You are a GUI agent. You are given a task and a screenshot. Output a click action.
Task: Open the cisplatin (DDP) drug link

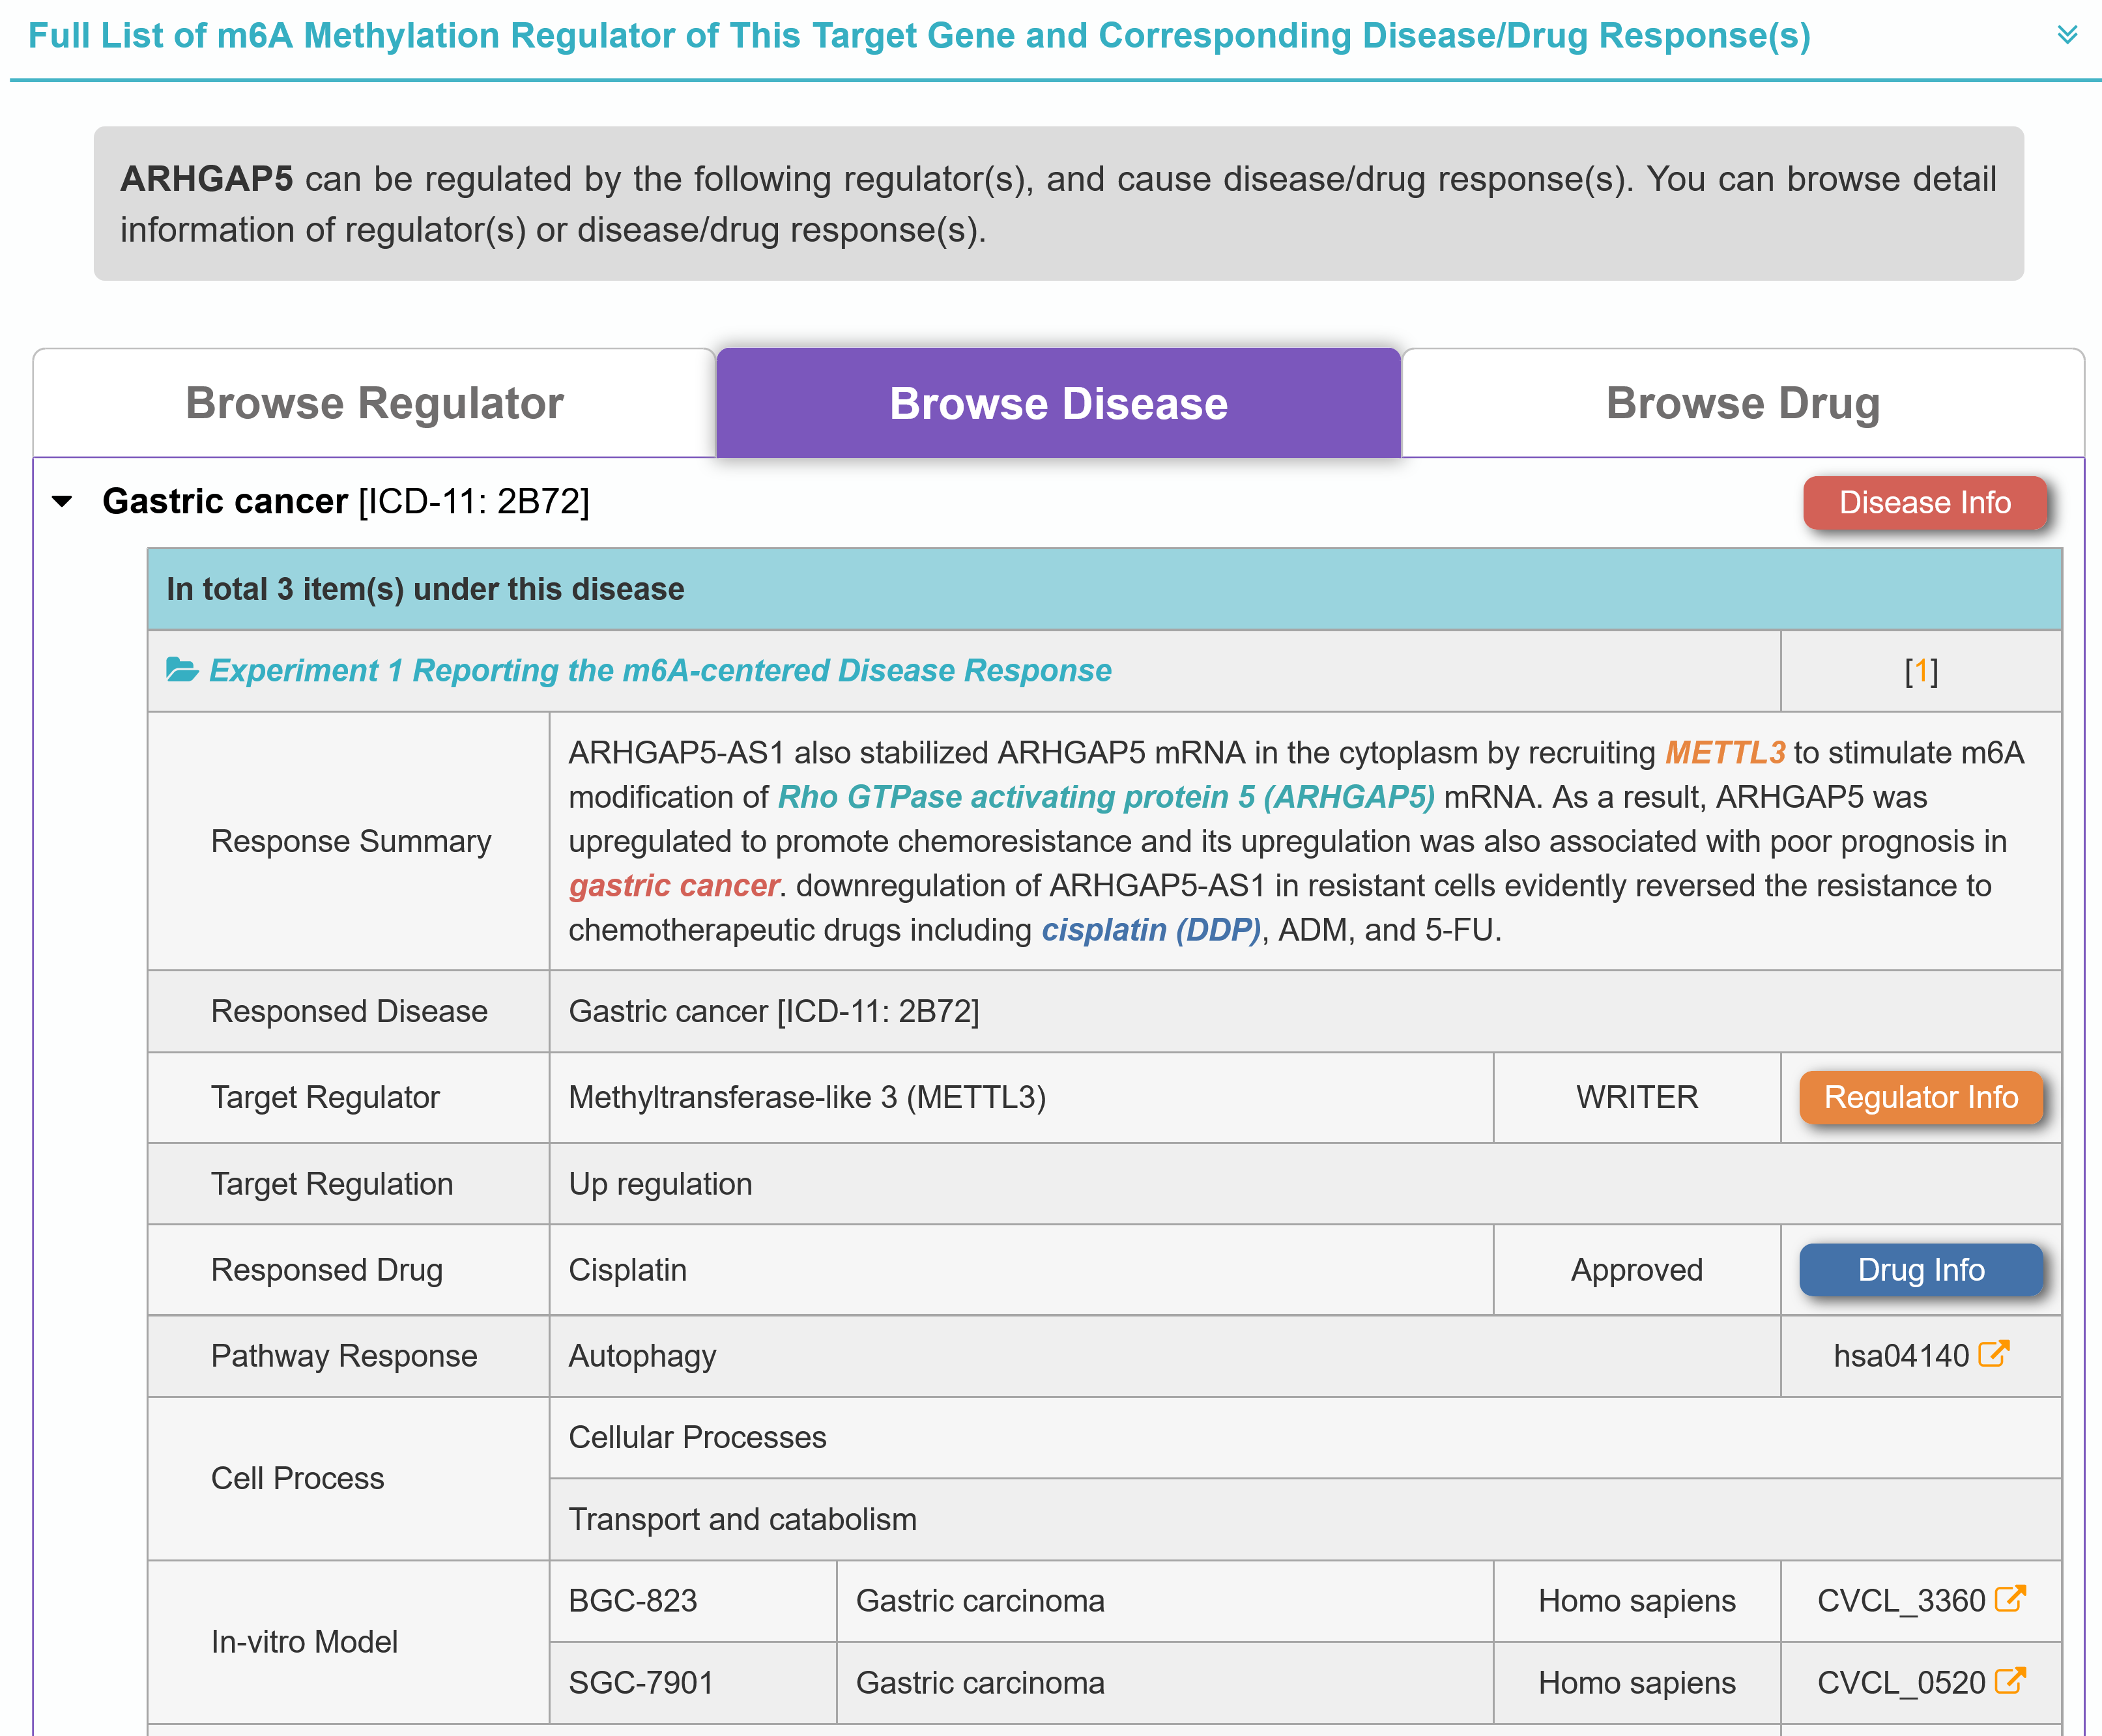tap(1150, 930)
